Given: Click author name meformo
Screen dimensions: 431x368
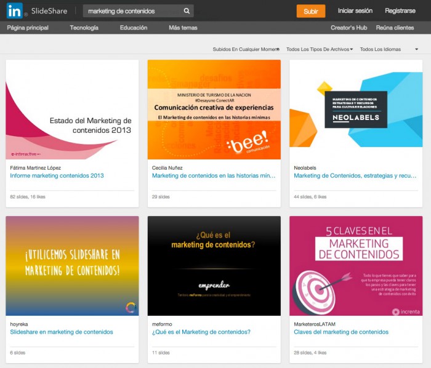Looking at the screenshot, I should click(162, 324).
